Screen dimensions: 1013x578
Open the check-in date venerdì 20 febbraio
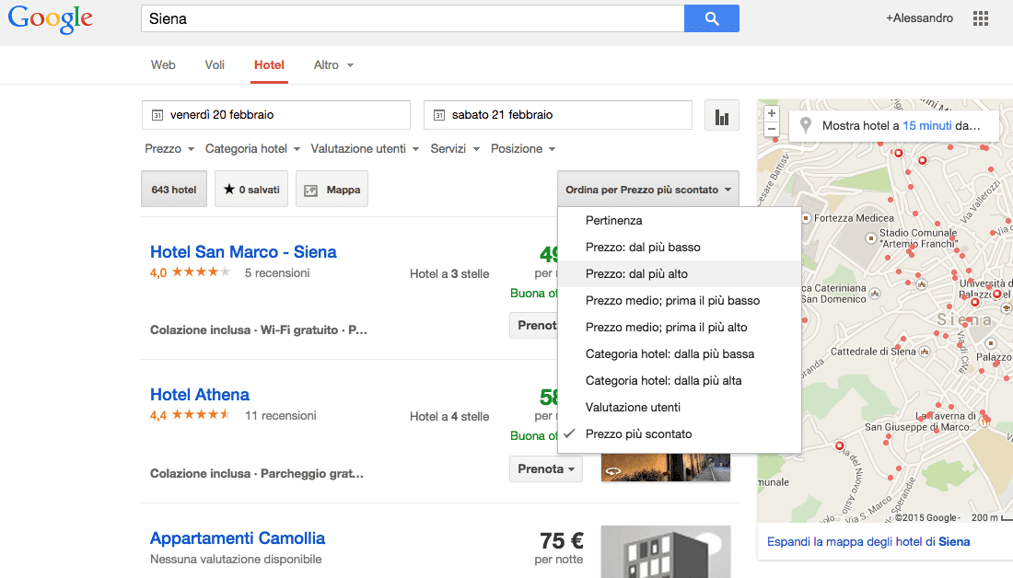pyautogui.click(x=276, y=115)
